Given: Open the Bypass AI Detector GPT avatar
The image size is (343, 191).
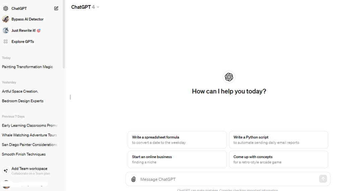Looking at the screenshot, I should (x=6, y=19).
